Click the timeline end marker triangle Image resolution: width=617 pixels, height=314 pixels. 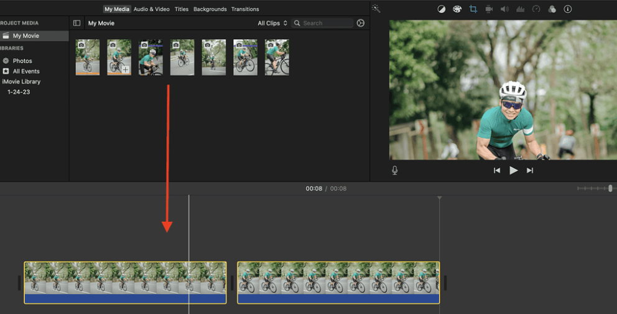click(439, 197)
